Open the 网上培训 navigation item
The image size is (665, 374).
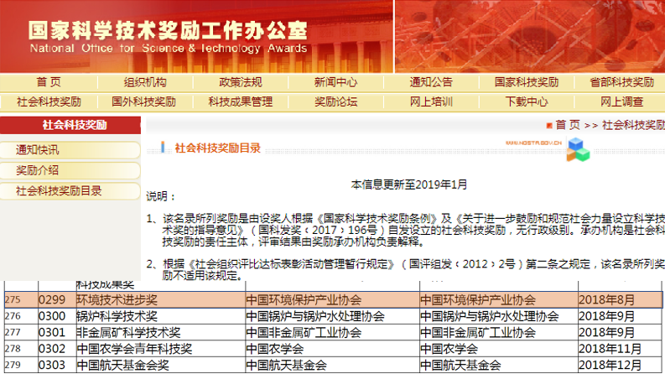click(431, 101)
